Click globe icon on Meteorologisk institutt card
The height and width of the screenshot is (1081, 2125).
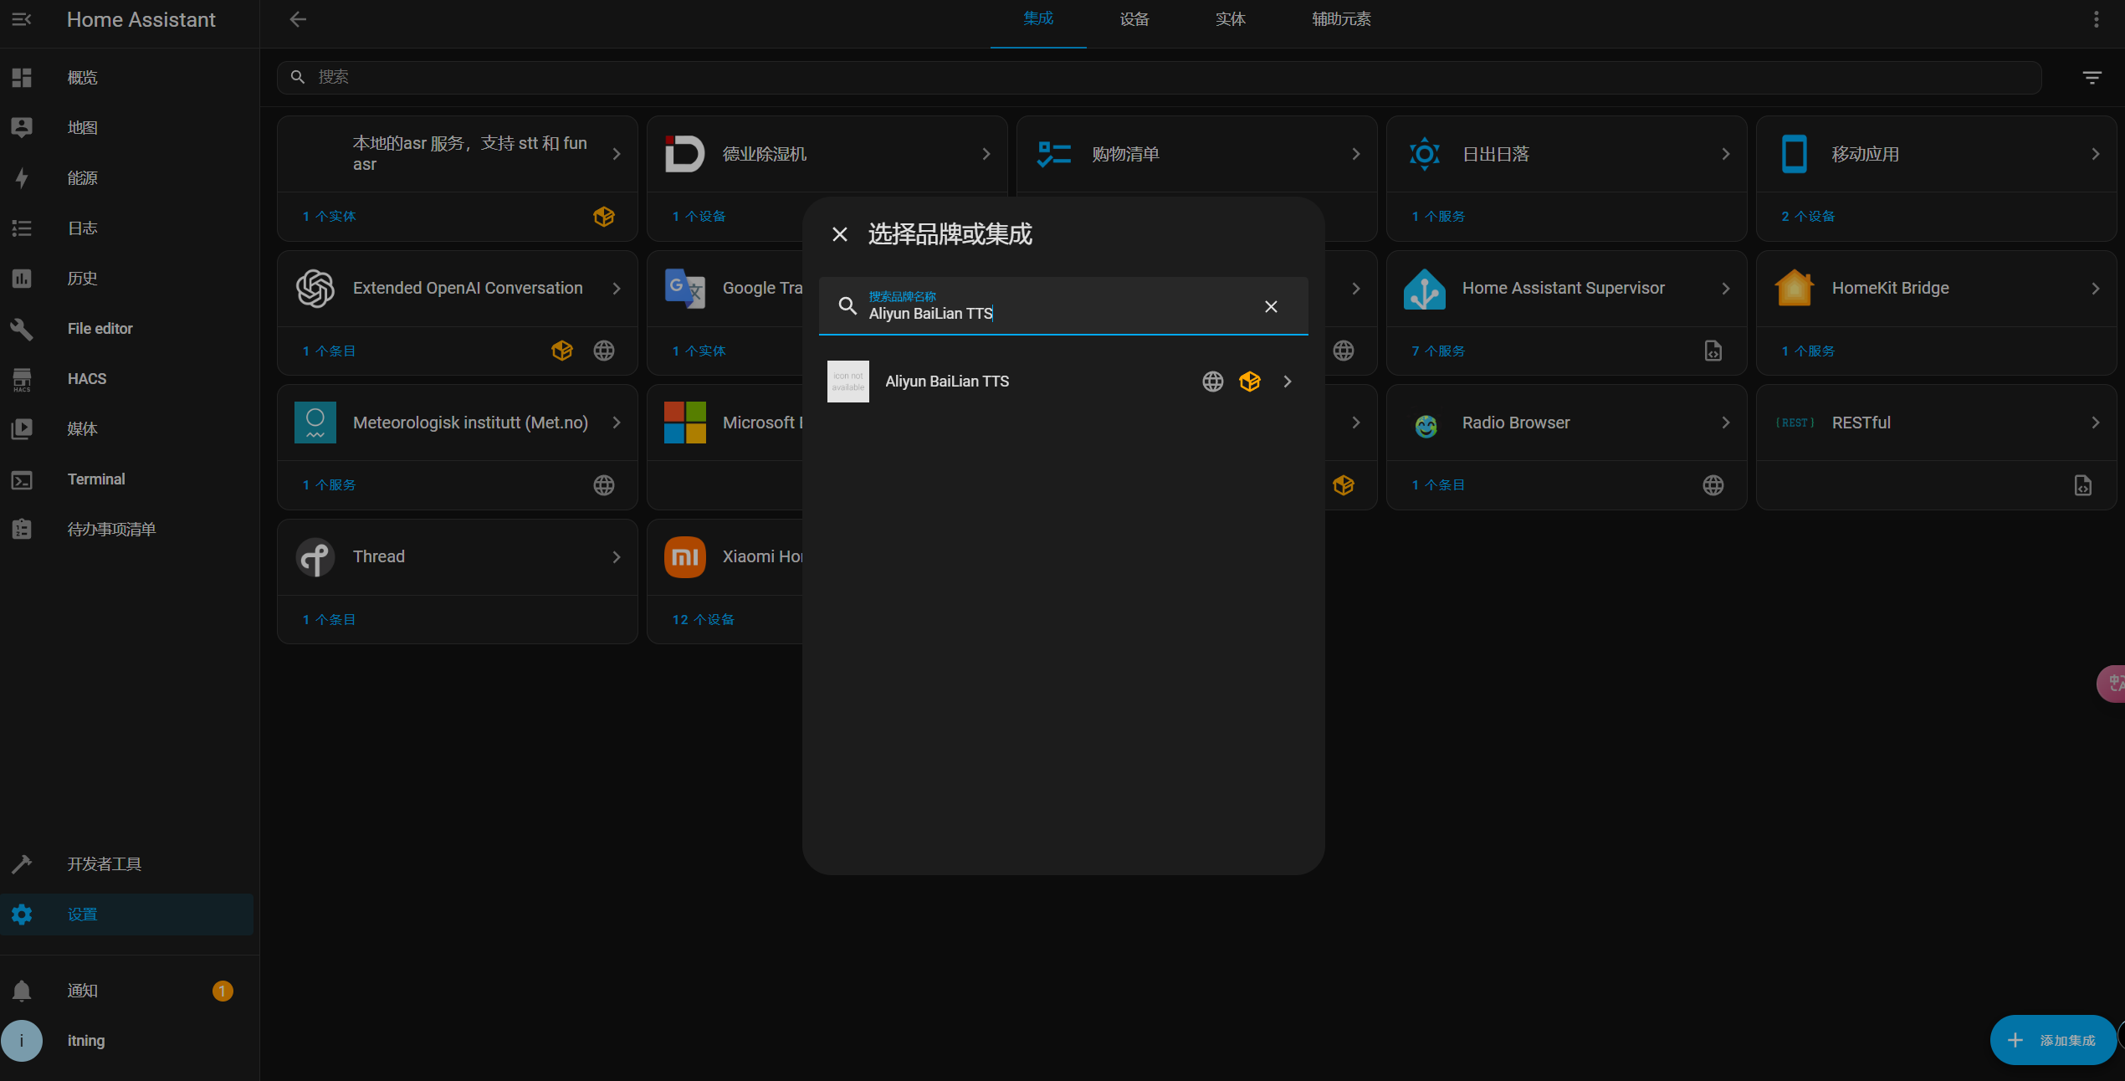pos(604,485)
